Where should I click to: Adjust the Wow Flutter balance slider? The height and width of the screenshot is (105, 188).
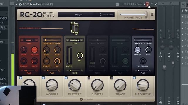pos(52,40)
